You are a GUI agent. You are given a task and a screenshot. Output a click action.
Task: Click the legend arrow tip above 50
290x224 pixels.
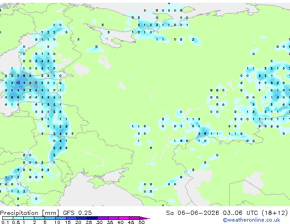pos(145,218)
